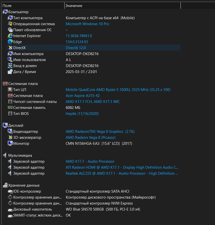The width and height of the screenshot is (215, 225).
Task: Open the Acer Aspire A315-42 link
Action: coord(83,96)
